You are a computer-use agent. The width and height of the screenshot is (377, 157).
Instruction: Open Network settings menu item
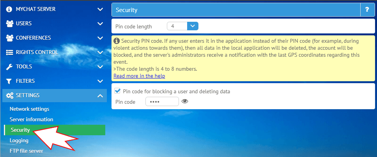(29, 109)
